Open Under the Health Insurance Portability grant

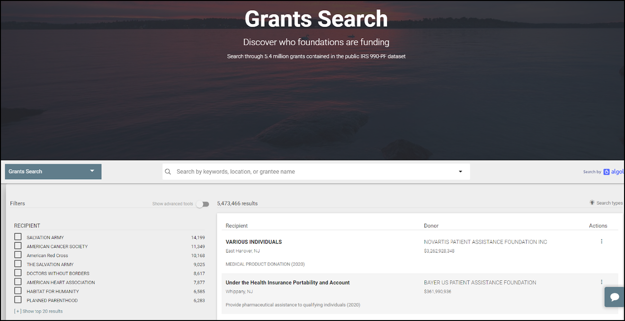[x=288, y=283]
